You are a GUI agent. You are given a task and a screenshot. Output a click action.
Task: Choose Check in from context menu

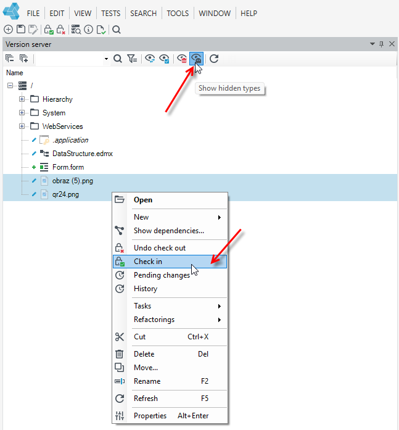coord(170,262)
